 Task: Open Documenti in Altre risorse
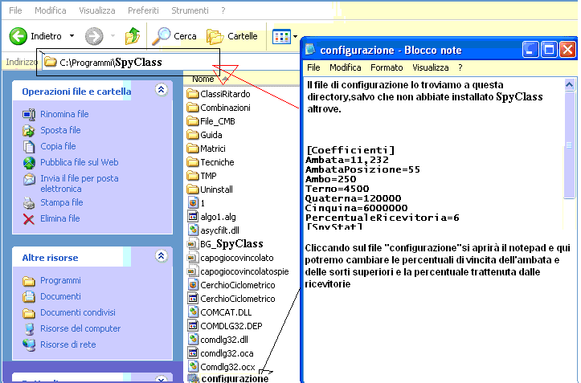[x=60, y=296]
